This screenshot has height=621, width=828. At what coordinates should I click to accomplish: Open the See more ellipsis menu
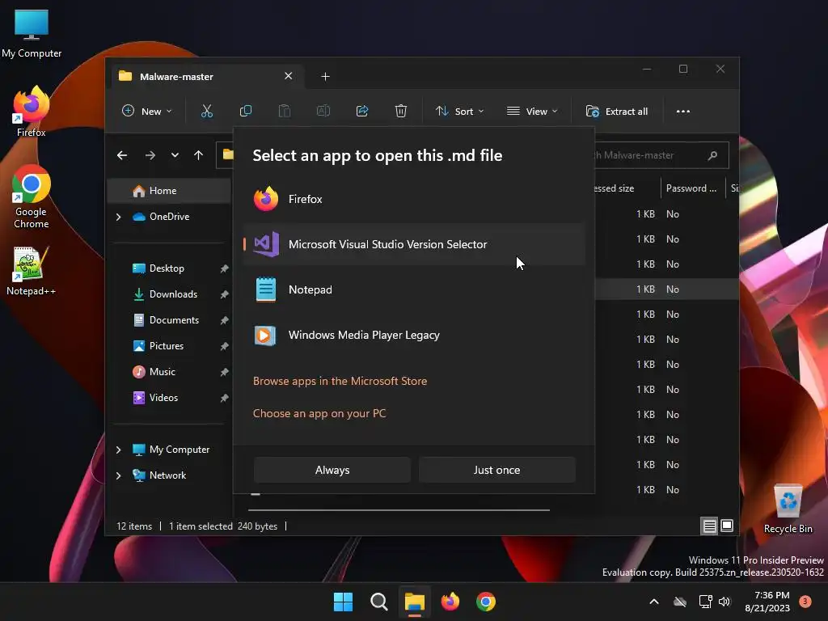coord(682,112)
